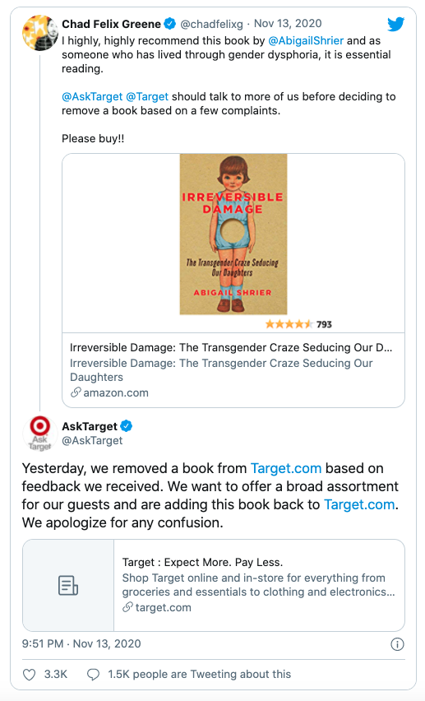Open the Irreversible Damage book cover image
The image size is (425, 701).
pyautogui.click(x=233, y=234)
